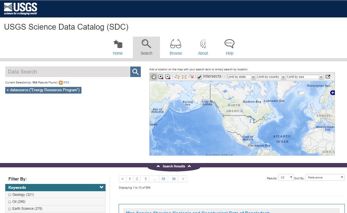
Task: Open the Results per page dropdown
Action: pyautogui.click(x=286, y=177)
